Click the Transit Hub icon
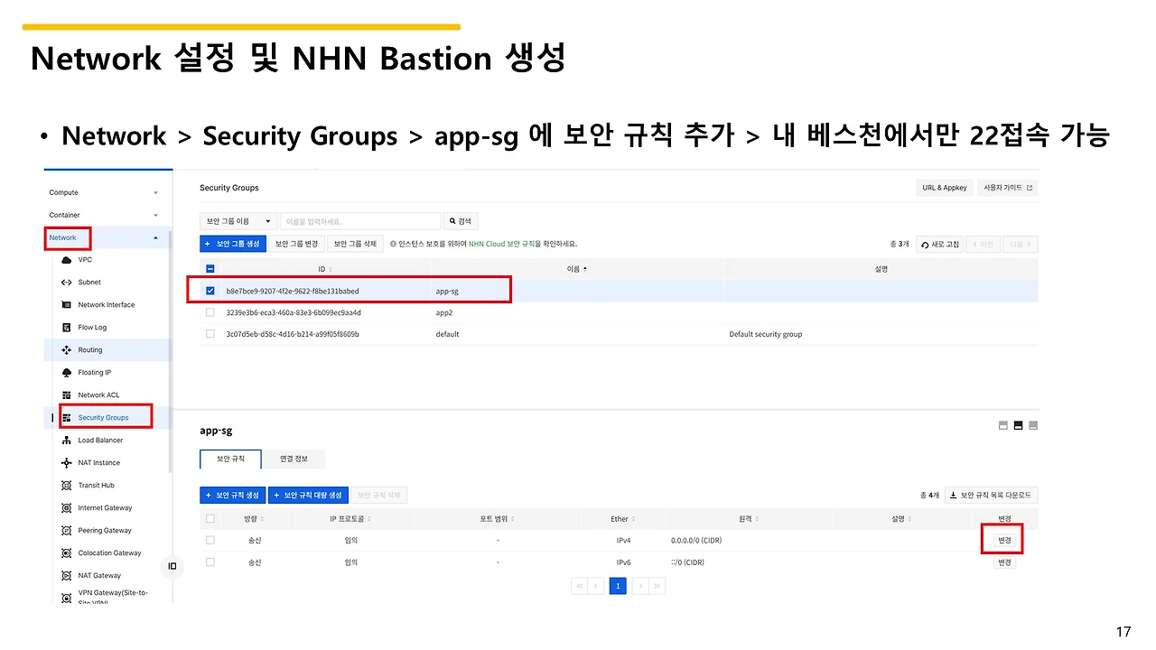1156x650 pixels. coord(66,486)
